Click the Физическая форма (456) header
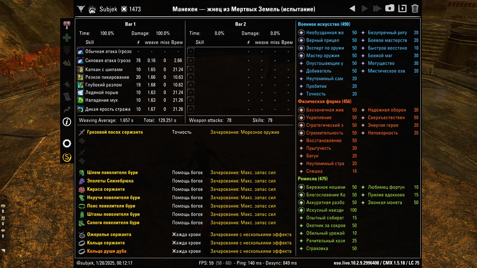Image resolution: width=477 pixels, height=268 pixels. [325, 102]
